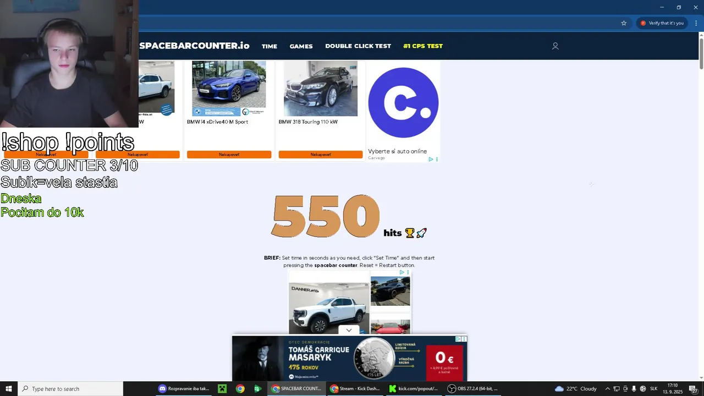Switch to Discord in the taskbar

tap(184, 389)
